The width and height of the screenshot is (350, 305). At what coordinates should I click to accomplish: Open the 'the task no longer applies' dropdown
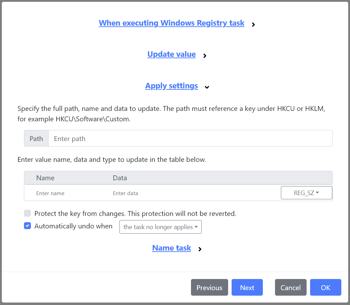point(160,227)
